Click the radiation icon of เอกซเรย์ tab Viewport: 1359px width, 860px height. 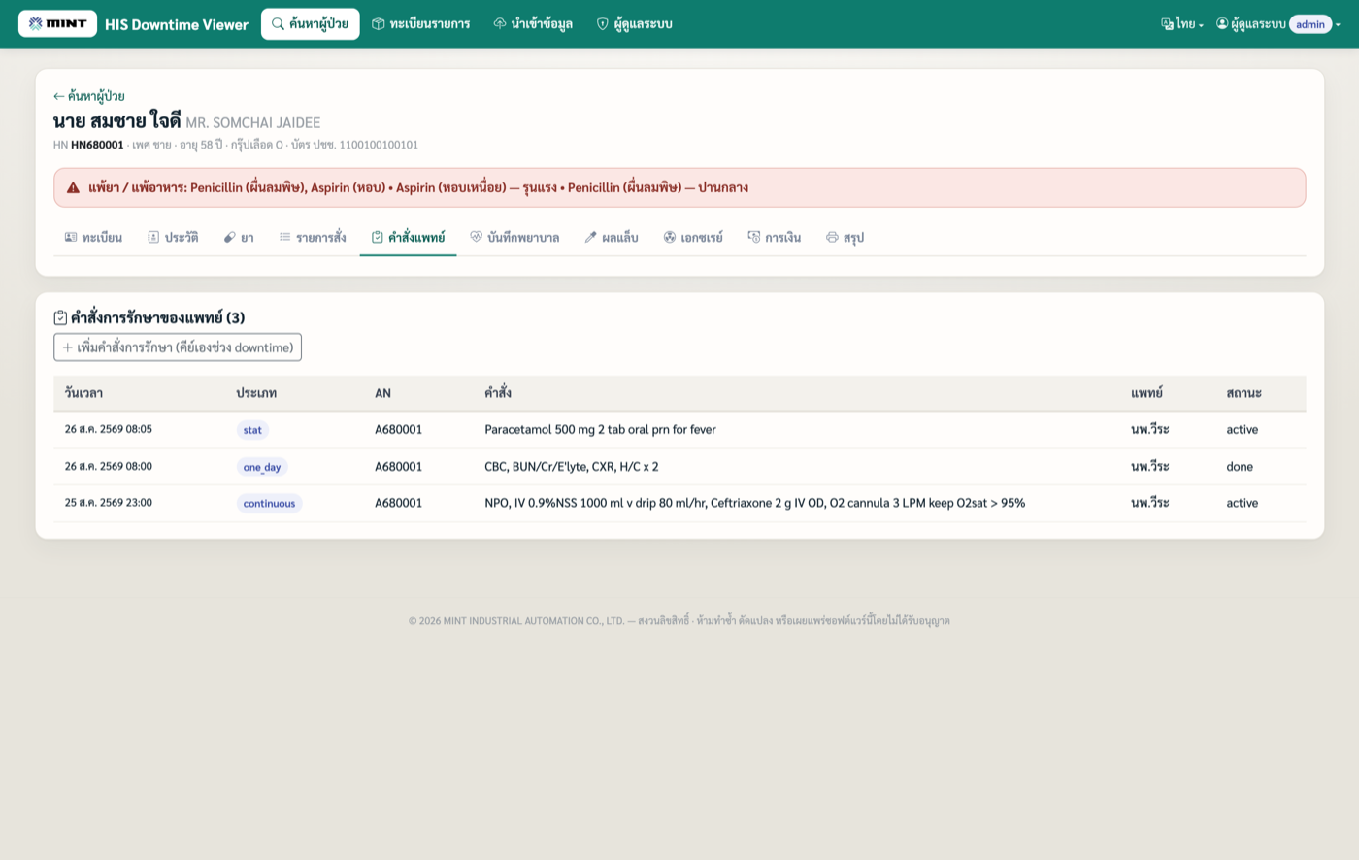click(670, 237)
